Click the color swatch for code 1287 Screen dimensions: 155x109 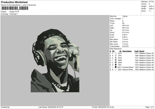pyautogui.click(x=116, y=62)
